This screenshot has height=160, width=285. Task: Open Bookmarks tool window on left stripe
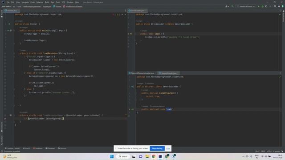(2, 127)
